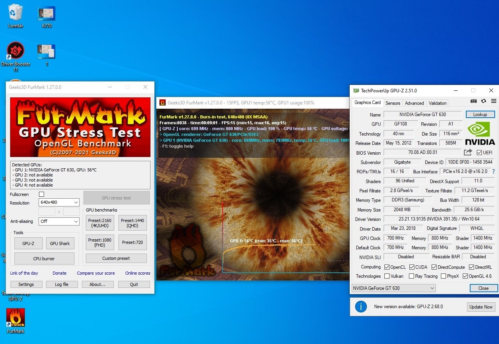Open the Online scores link
The width and height of the screenshot is (499, 344).
(138, 273)
